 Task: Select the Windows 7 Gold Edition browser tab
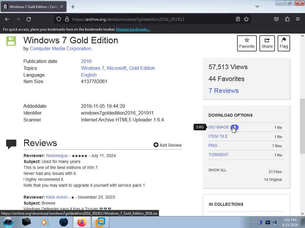click(x=33, y=7)
